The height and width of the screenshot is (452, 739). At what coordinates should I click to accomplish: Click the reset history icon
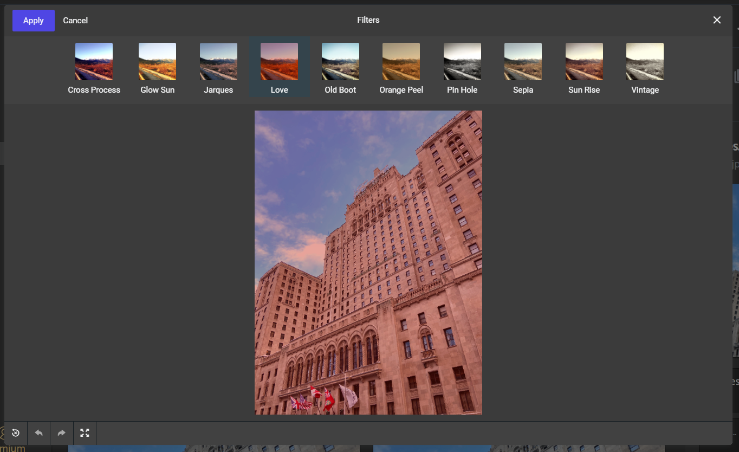tap(16, 433)
